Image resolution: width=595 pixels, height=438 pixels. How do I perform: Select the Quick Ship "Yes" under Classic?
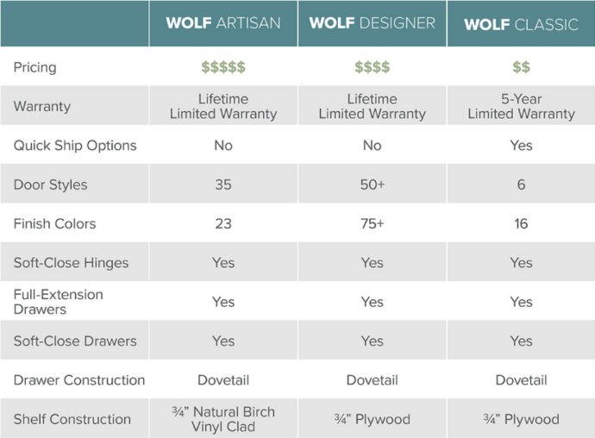click(521, 146)
